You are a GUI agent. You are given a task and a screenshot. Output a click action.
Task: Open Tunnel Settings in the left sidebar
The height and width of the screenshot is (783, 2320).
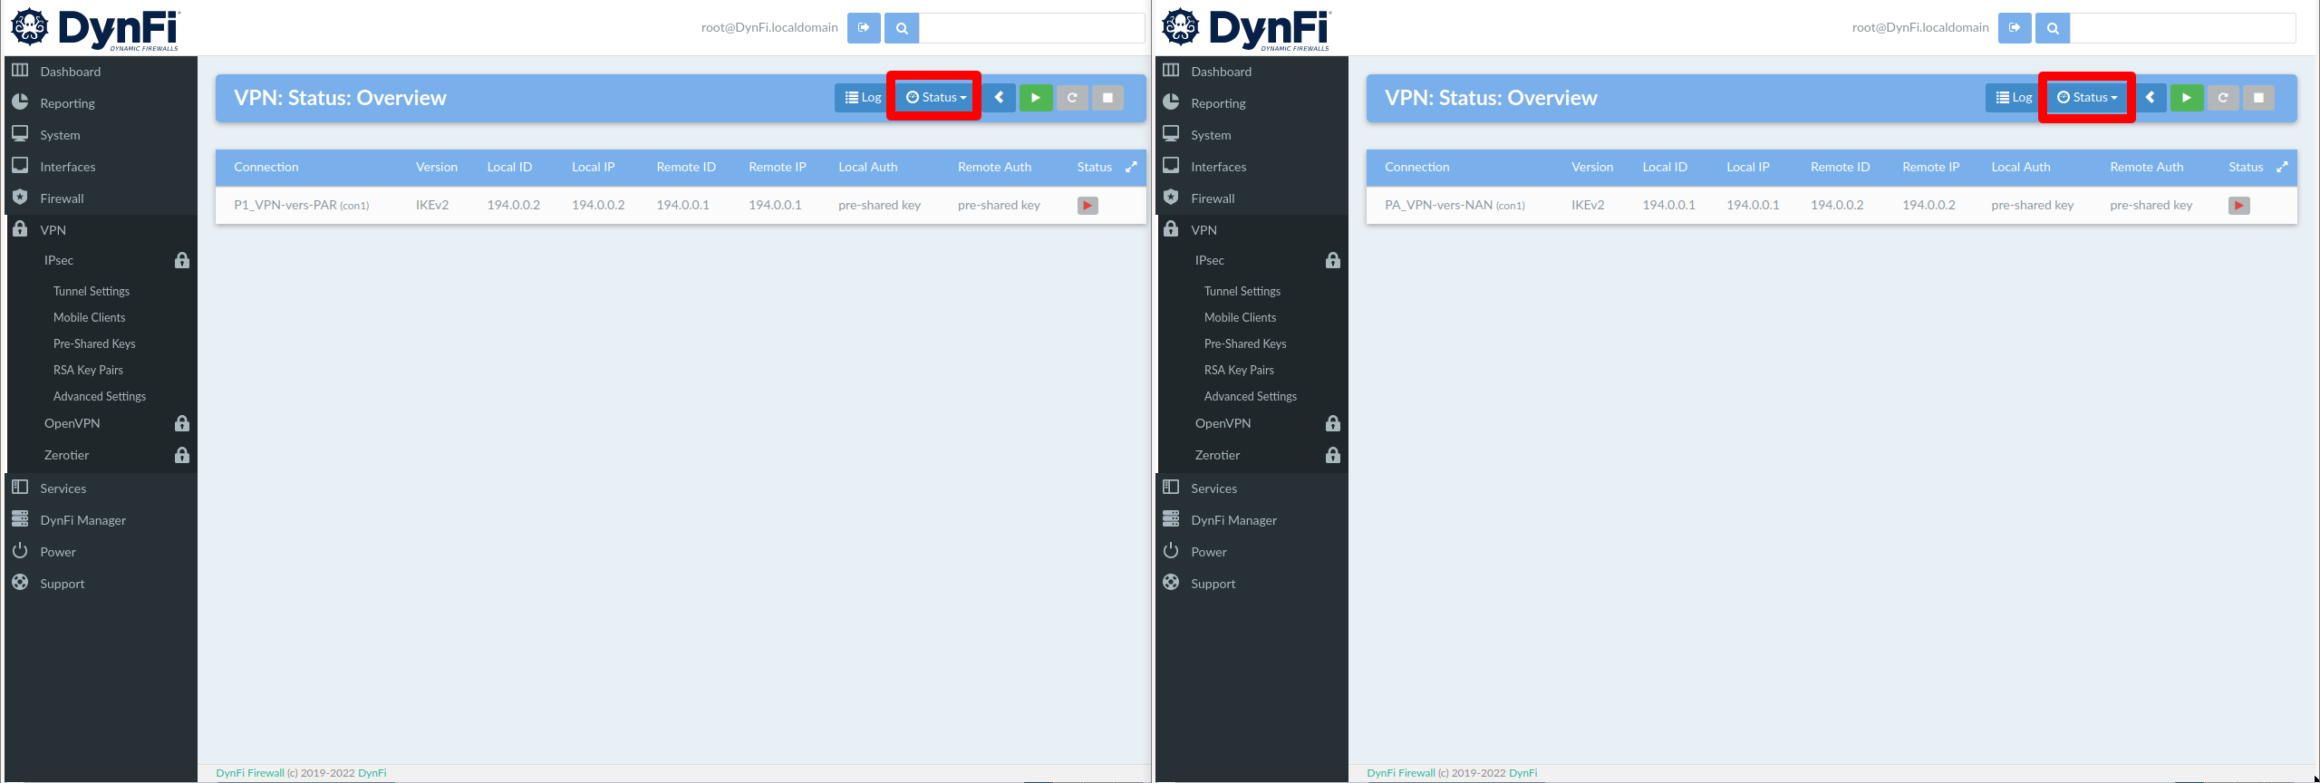[x=92, y=291]
